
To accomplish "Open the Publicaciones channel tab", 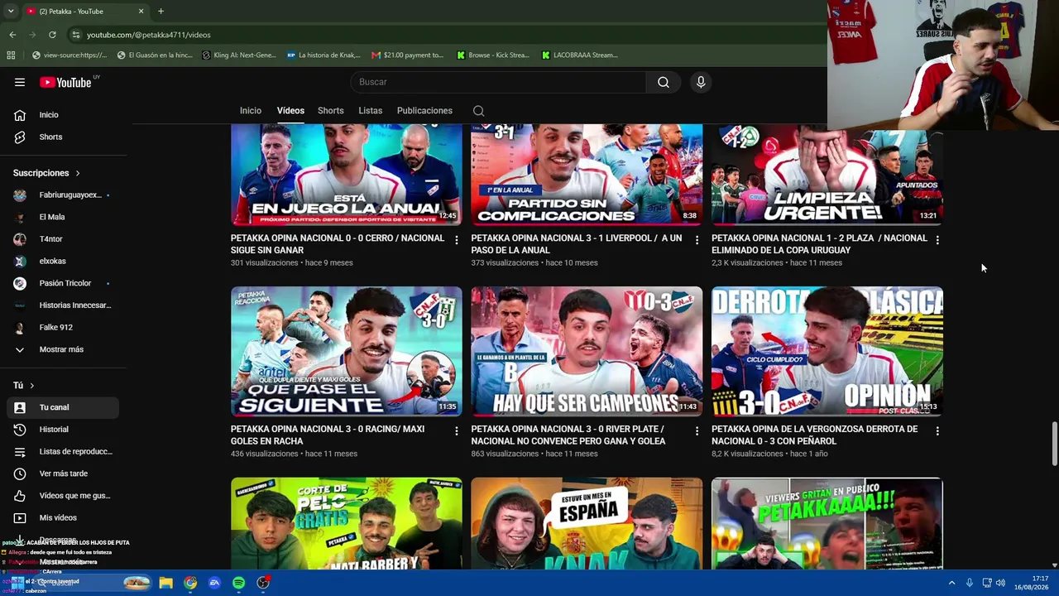I will [x=424, y=111].
